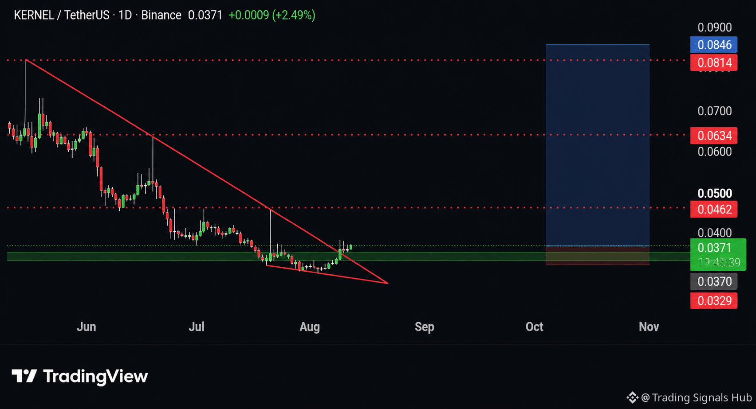The width and height of the screenshot is (756, 409).
Task: Open the 1D interval label
Action: (x=126, y=15)
